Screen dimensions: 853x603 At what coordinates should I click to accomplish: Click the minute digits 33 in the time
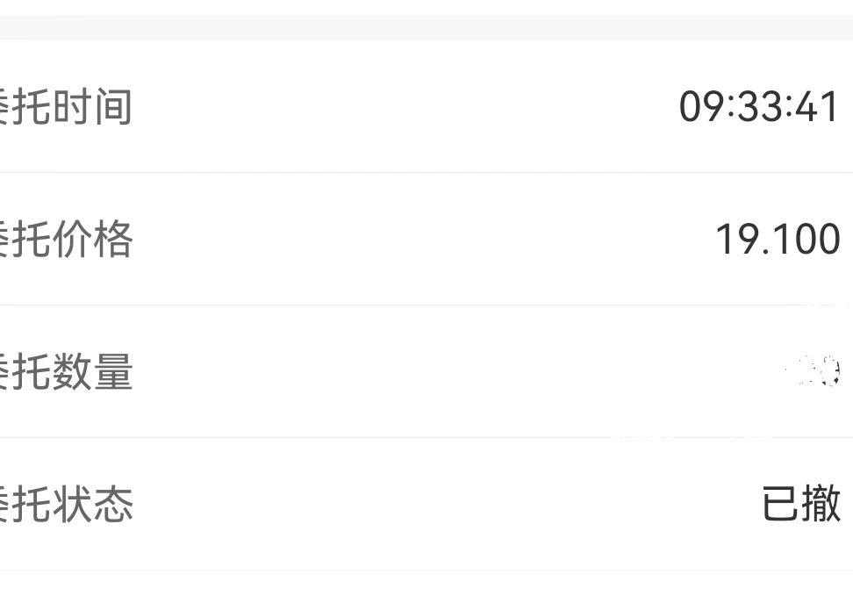click(x=760, y=107)
